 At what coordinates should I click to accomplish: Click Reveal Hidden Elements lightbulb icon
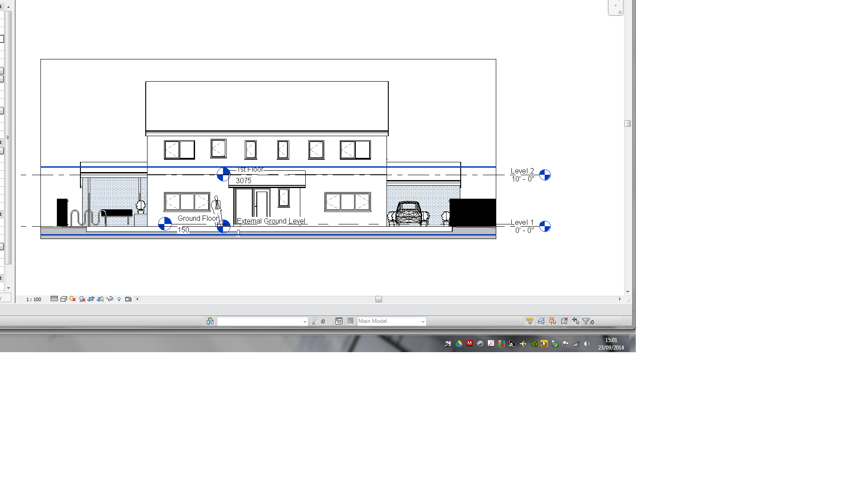[119, 299]
